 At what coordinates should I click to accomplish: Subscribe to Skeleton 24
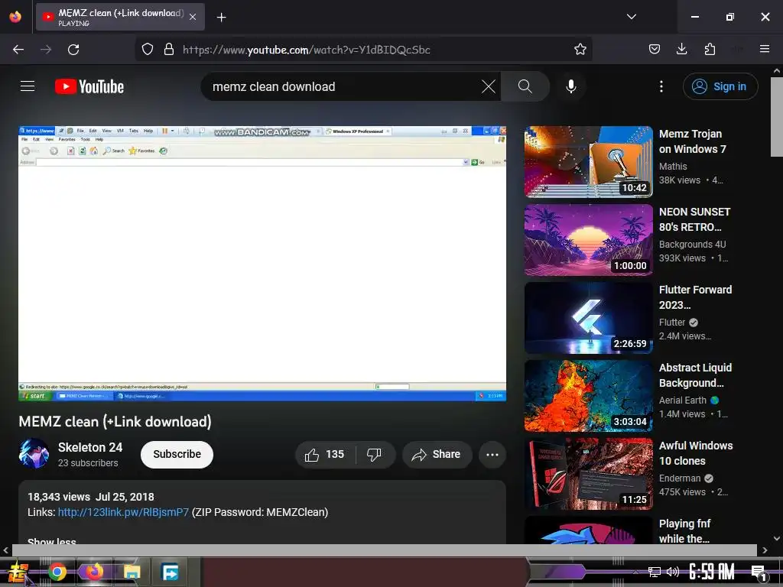pos(177,454)
